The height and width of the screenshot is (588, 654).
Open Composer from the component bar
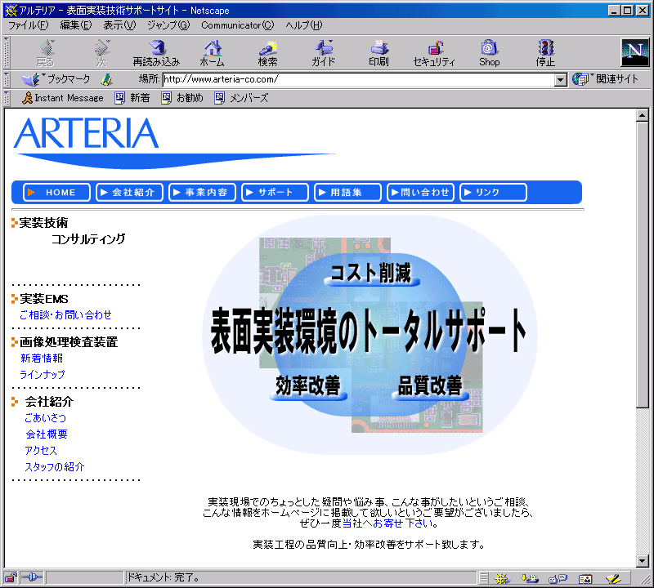point(613,578)
